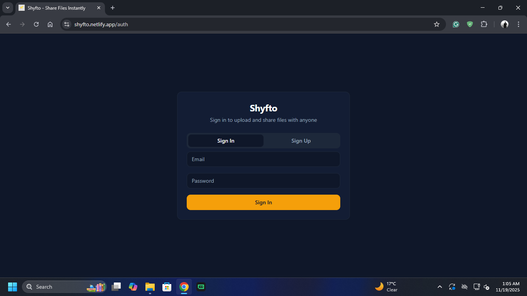Reload the Shyfto page

pyautogui.click(x=36, y=24)
